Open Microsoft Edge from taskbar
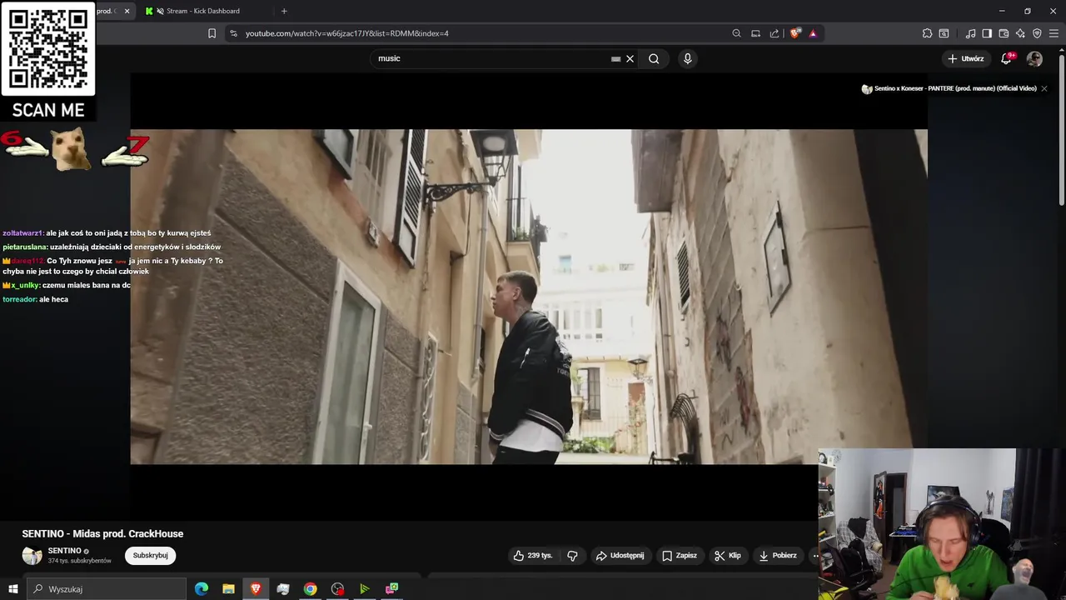This screenshot has height=600, width=1066. 202,589
